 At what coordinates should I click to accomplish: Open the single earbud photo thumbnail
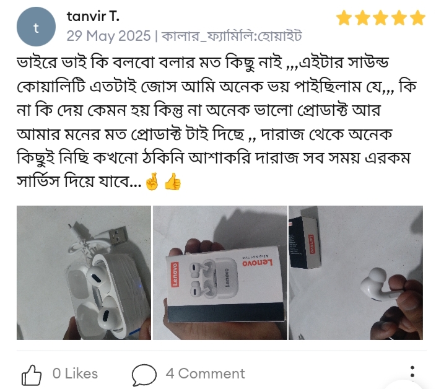[355, 273]
